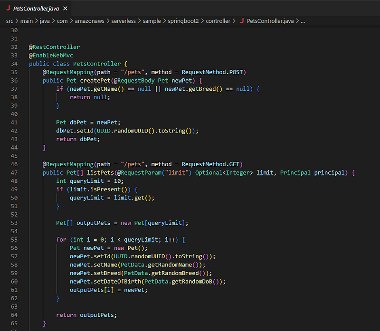
Task: Open the 'src' breadcrumb folder
Action: 10,21
